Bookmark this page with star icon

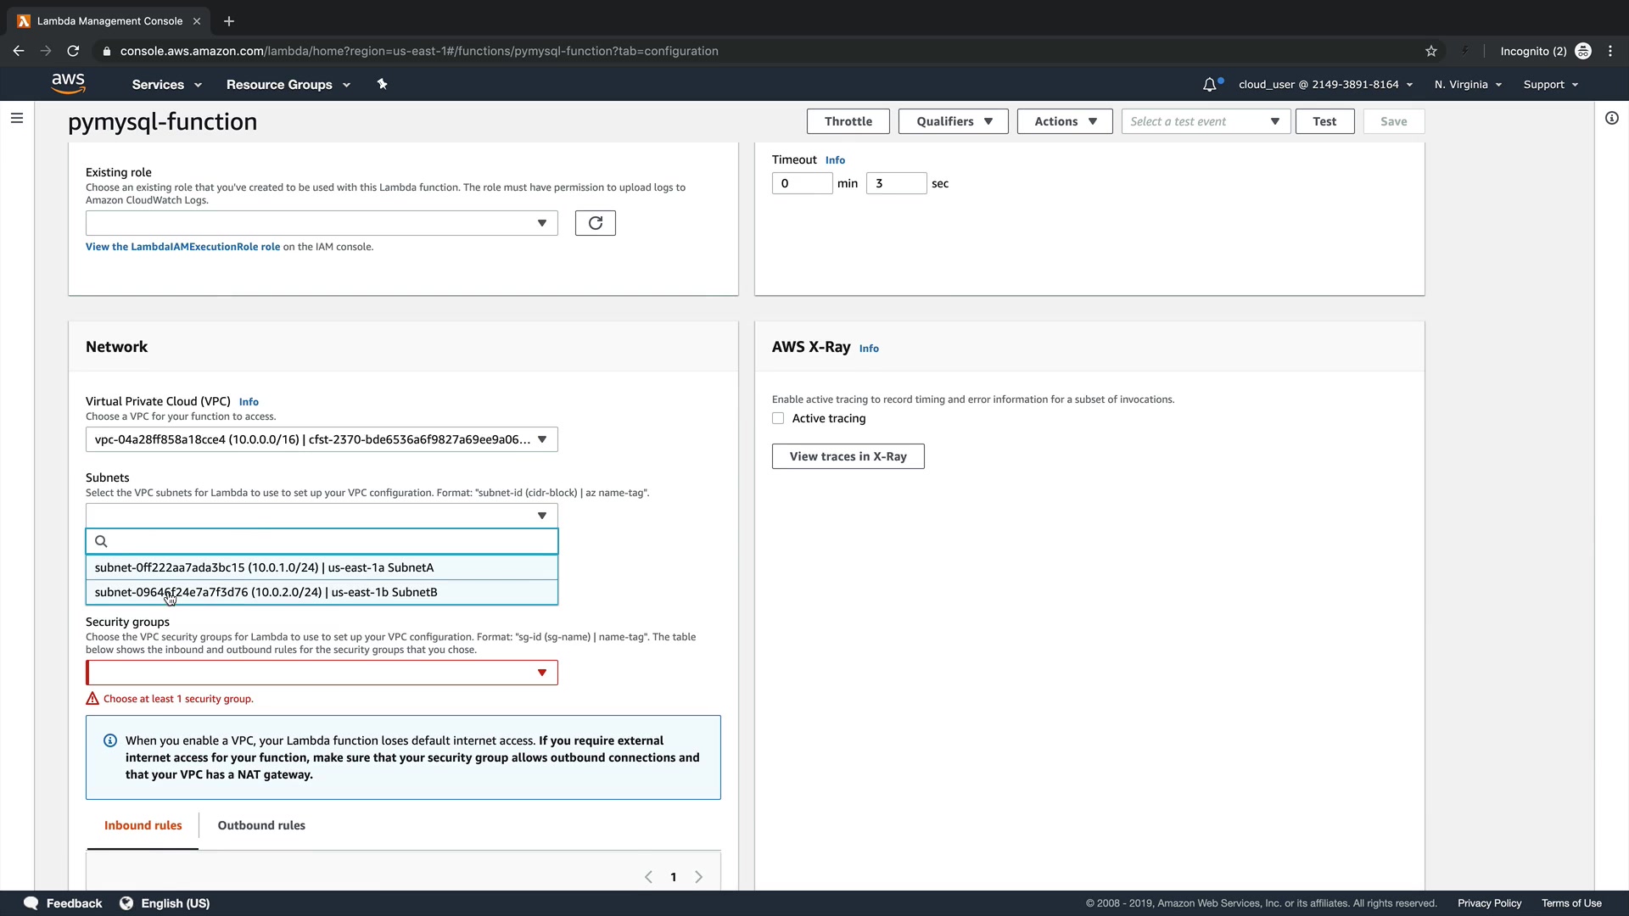[x=1431, y=51]
